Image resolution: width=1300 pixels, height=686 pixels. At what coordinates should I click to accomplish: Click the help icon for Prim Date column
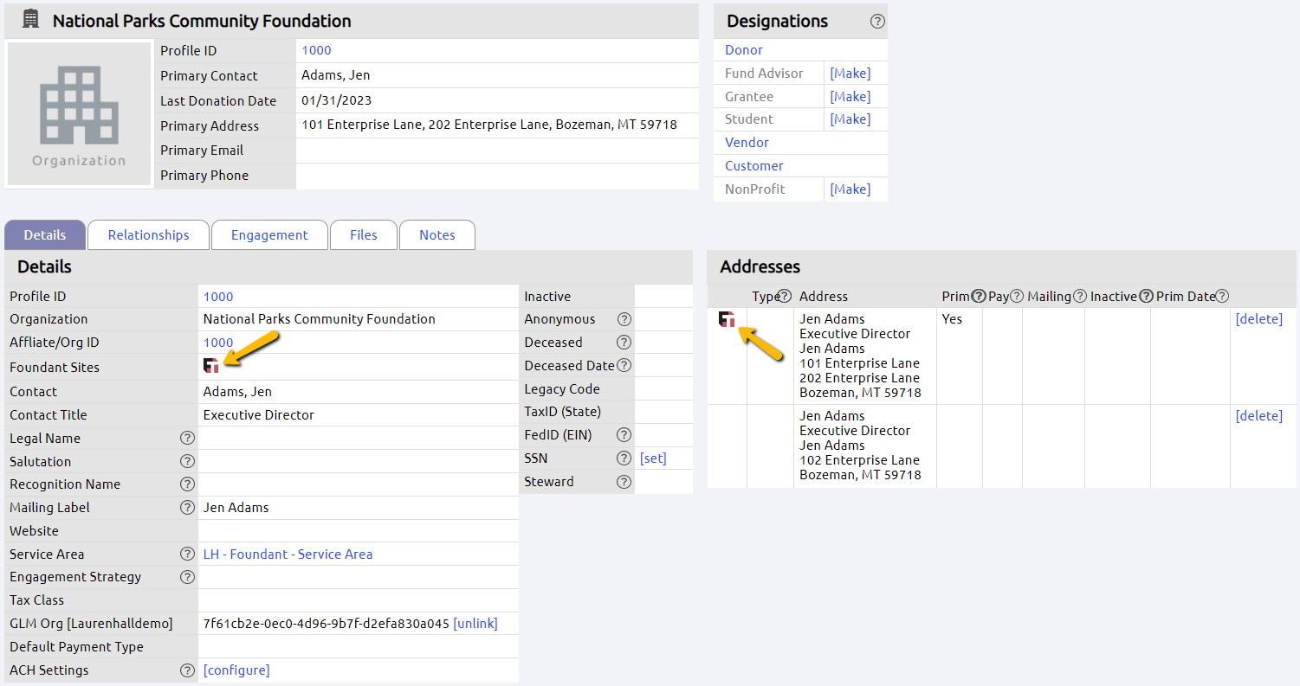1222,296
